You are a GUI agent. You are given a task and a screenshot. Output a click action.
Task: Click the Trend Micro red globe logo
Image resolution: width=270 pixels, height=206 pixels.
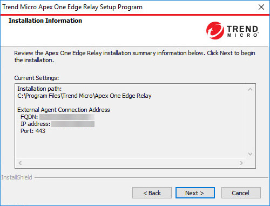[x=215, y=30]
